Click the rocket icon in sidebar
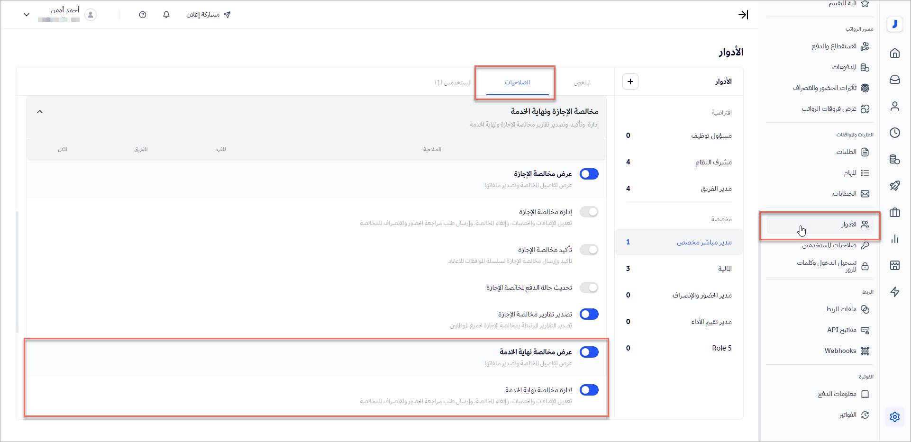 point(894,186)
